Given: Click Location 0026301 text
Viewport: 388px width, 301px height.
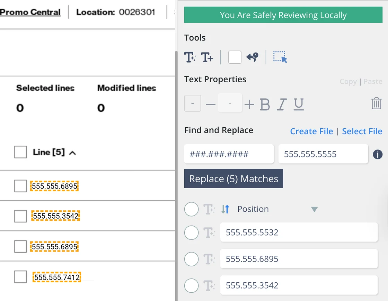Looking at the screenshot, I should coord(116,12).
